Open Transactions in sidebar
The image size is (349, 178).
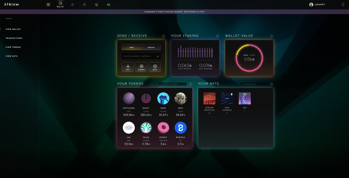tap(14, 38)
